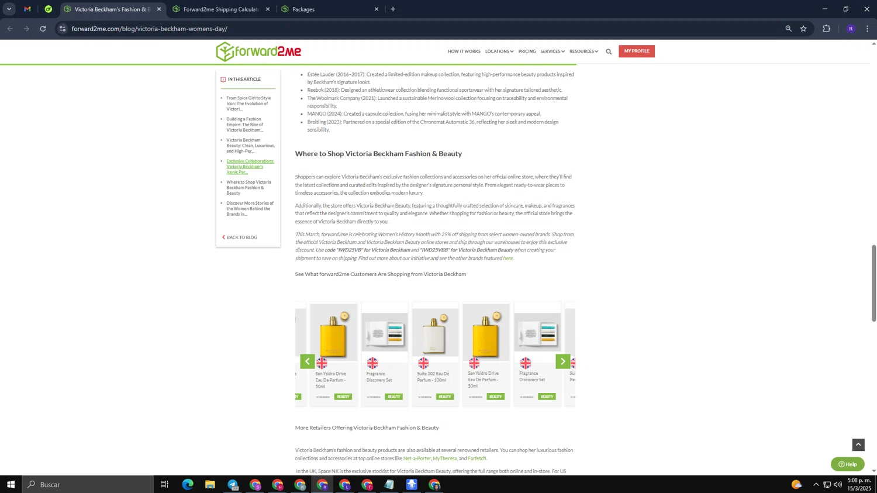The width and height of the screenshot is (877, 493).
Task: Open the Pricing page
Action: pos(527,51)
